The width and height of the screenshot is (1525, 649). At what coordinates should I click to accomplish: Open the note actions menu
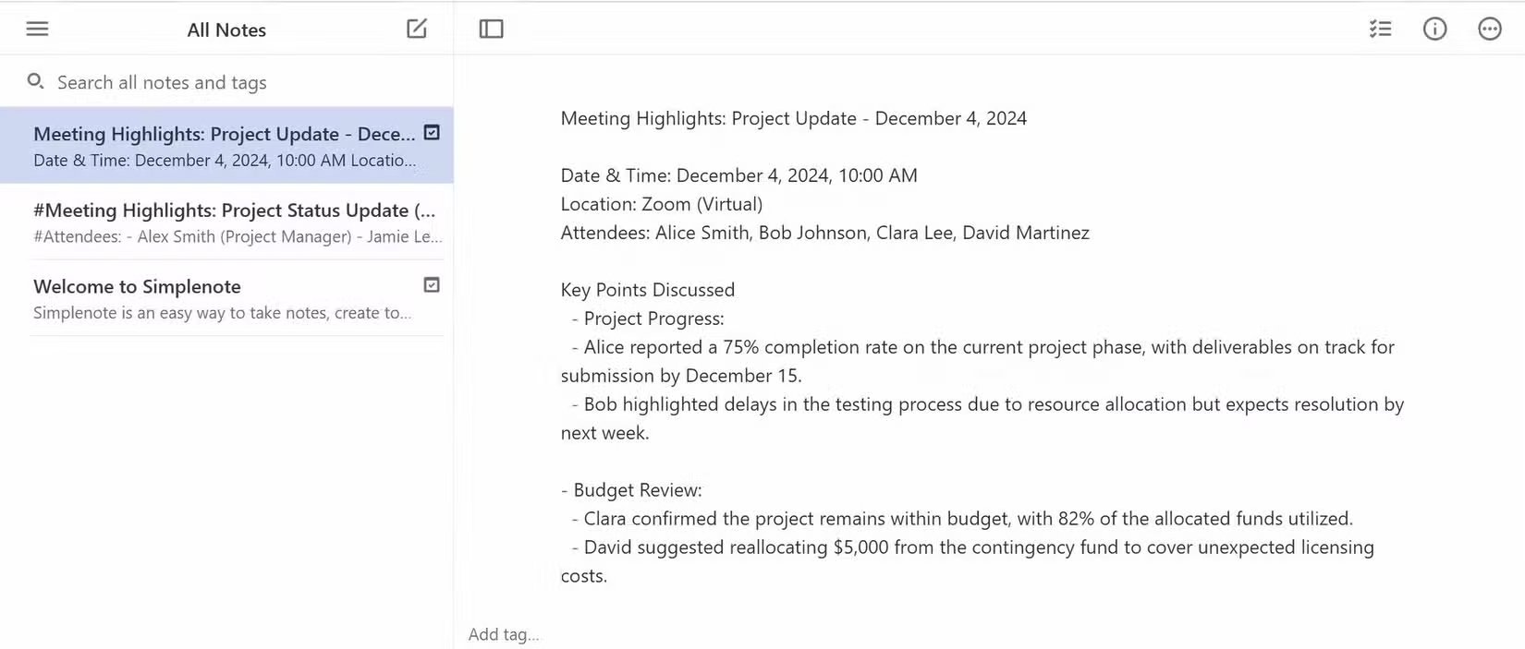point(1489,29)
